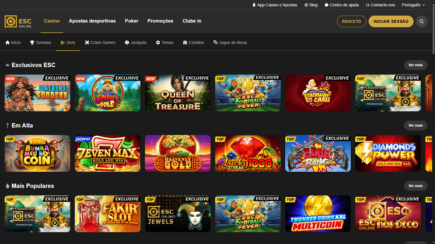
Task: Click the Jackpots coin icon
Action: click(127, 42)
